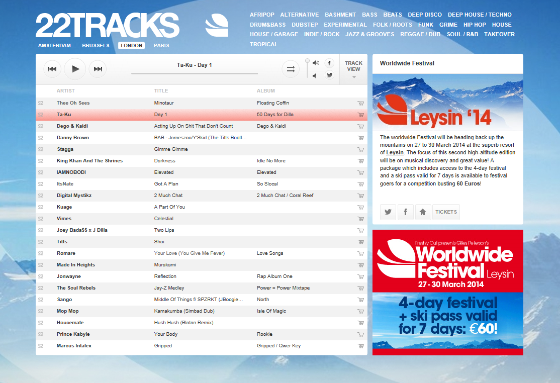Click the white 22tracks emblem icon
The width and height of the screenshot is (560, 383).
tap(217, 25)
